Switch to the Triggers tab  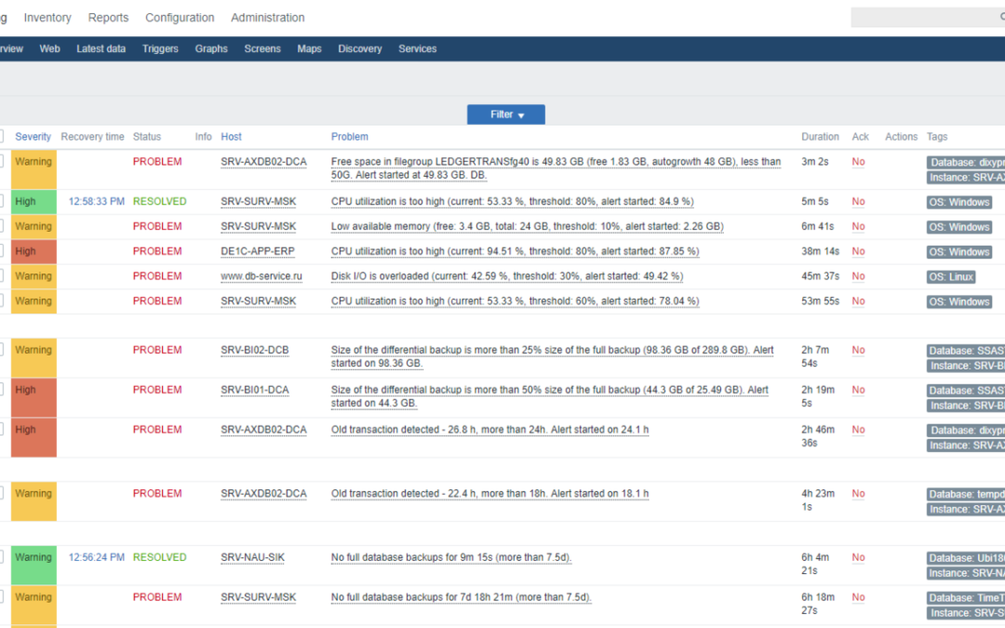tap(160, 49)
